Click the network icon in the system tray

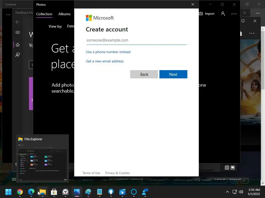coord(234,192)
